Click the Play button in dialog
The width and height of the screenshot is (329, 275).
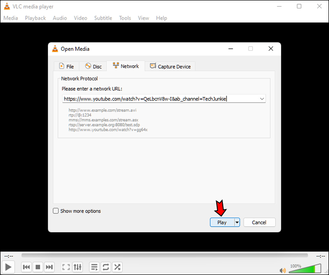tap(222, 222)
